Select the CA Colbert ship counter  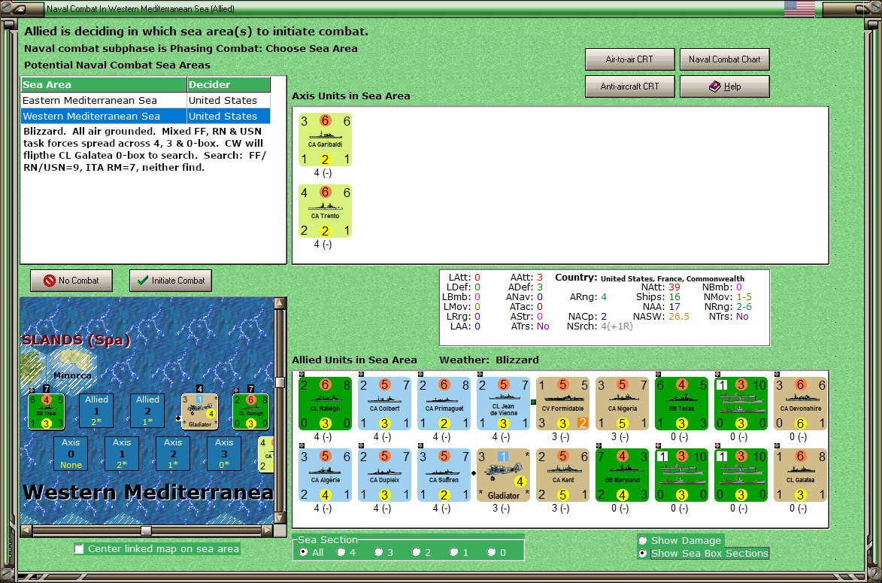pyautogui.click(x=384, y=403)
